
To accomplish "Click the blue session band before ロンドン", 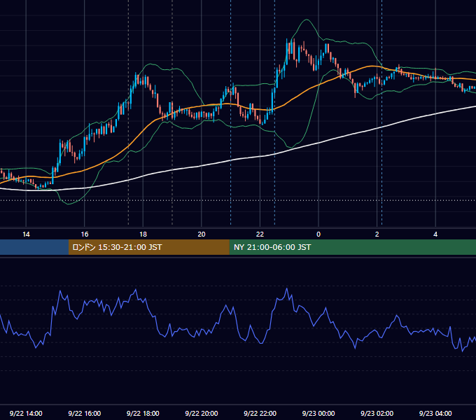I will [34, 247].
